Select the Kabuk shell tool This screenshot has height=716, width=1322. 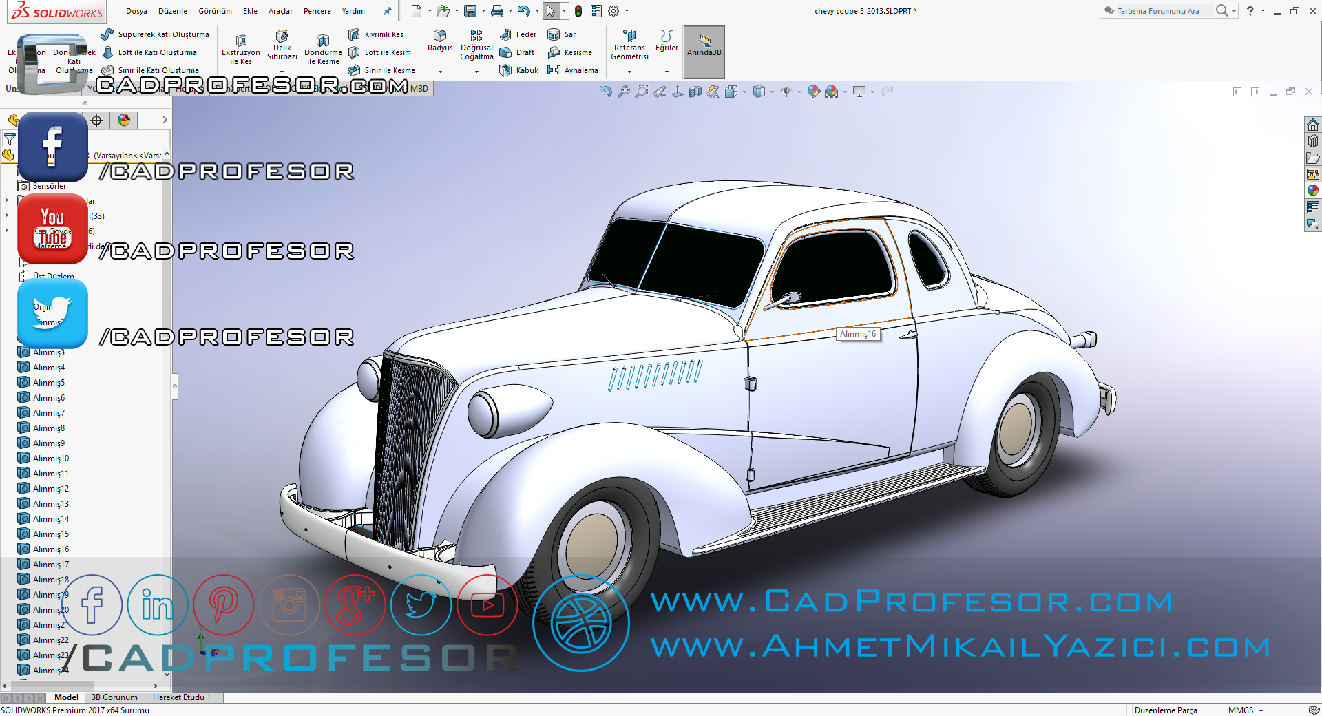519,70
